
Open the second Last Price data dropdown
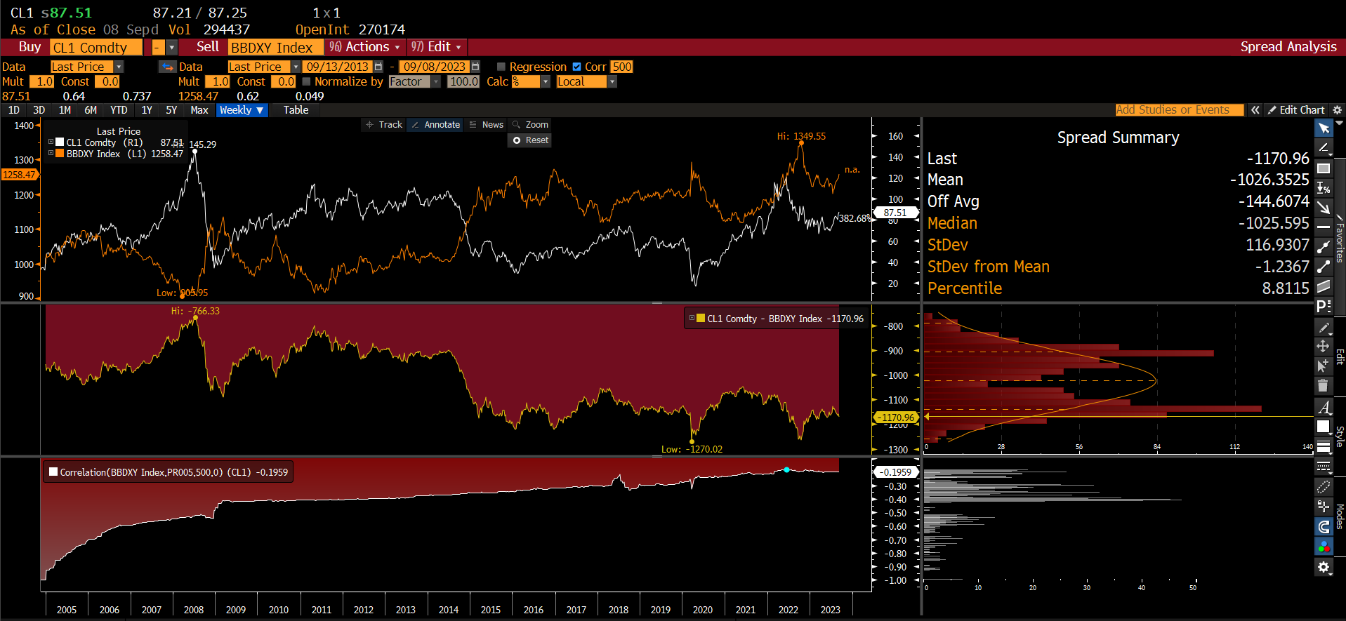tap(296, 67)
